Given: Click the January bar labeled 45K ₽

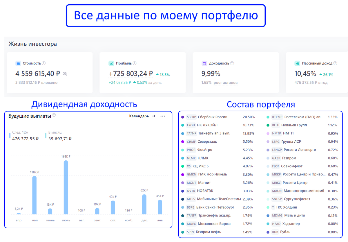Looking at the screenshot, I should coord(160,207).
